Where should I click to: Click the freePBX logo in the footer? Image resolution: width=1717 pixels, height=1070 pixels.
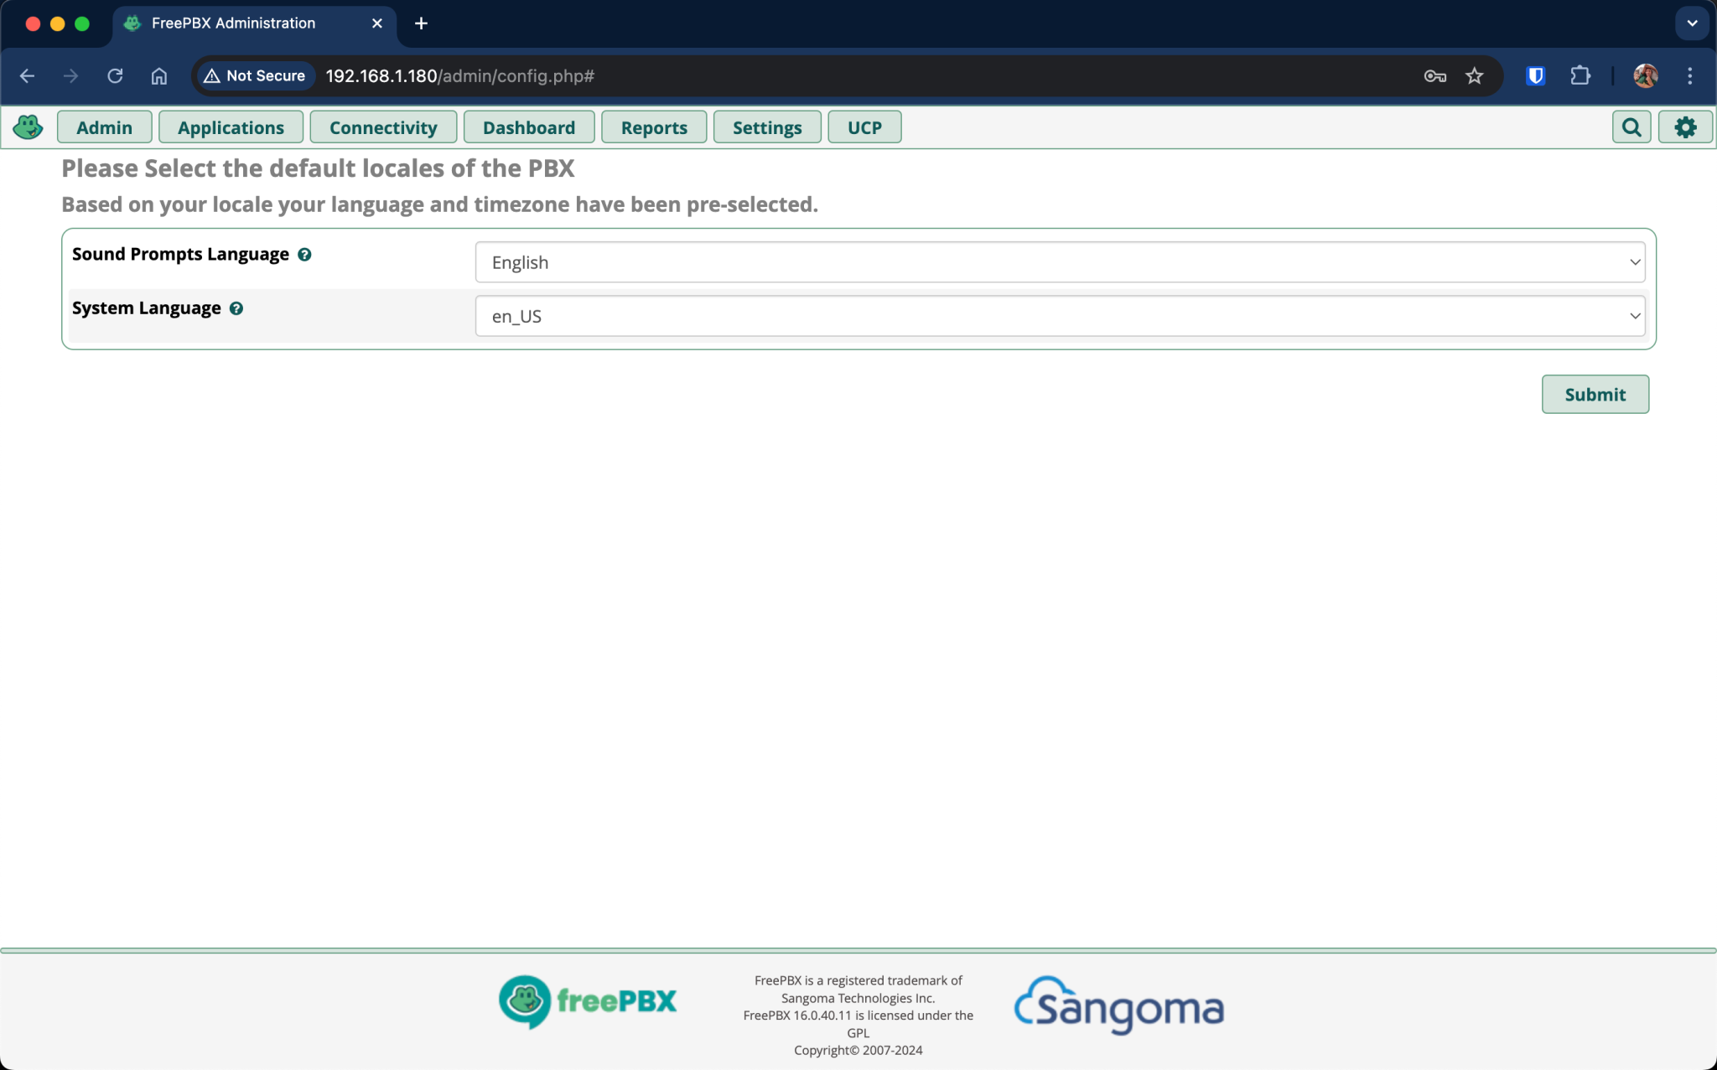pyautogui.click(x=587, y=1001)
